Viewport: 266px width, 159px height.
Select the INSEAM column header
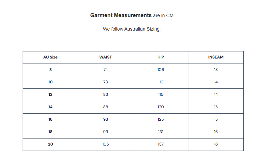coord(216,57)
